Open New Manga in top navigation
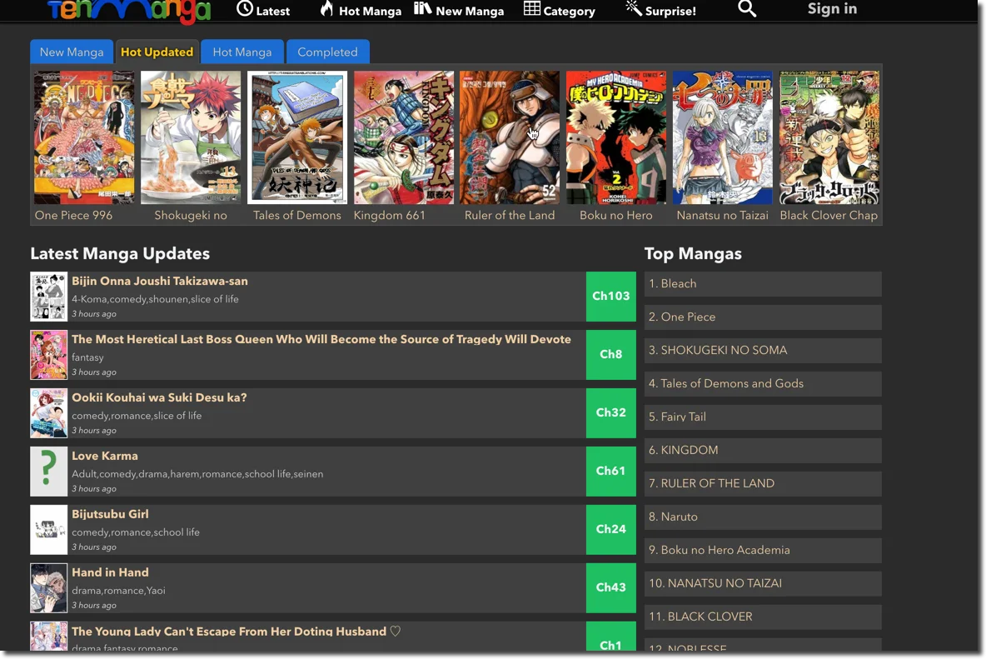986x659 pixels. click(x=470, y=12)
